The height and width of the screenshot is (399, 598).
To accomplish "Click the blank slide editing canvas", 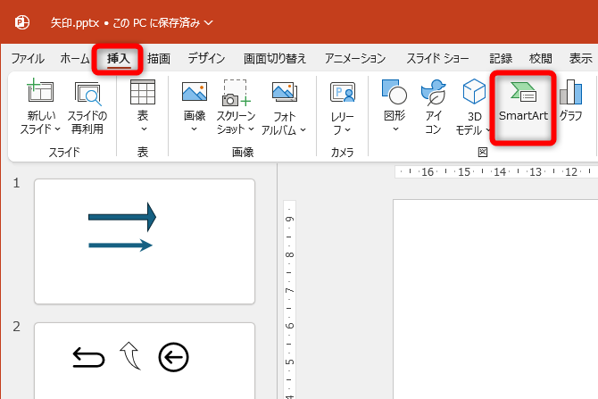I will point(495,299).
